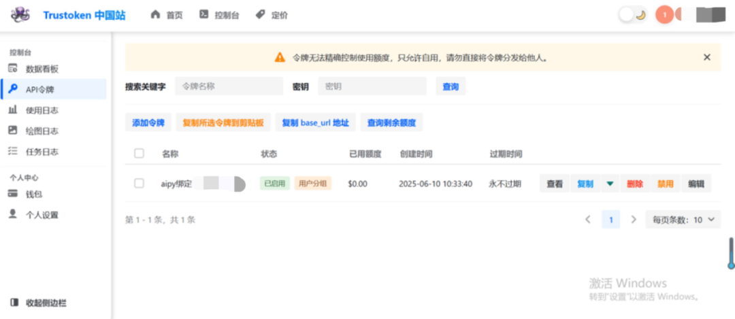Click the 已启用 status tag
The height and width of the screenshot is (319, 735).
[275, 184]
